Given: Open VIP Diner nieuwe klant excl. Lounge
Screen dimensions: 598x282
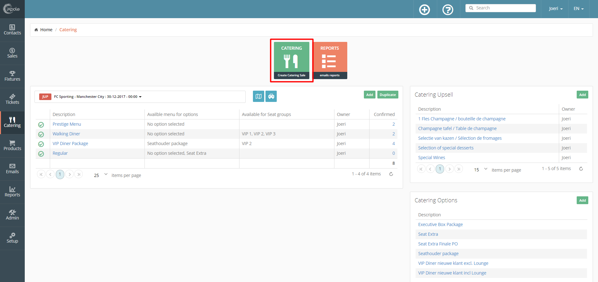Looking at the screenshot, I should (453, 263).
